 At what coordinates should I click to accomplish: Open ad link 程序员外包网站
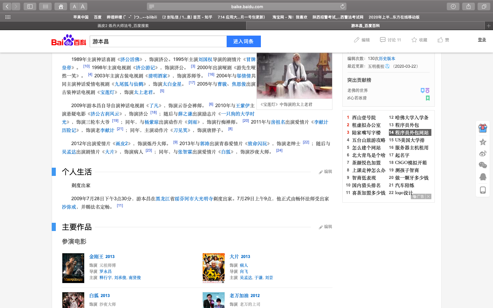point(412,133)
